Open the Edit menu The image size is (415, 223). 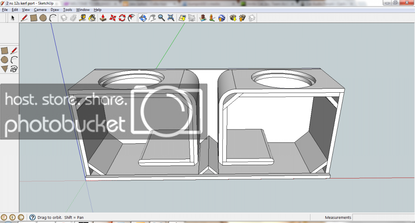pyautogui.click(x=15, y=10)
